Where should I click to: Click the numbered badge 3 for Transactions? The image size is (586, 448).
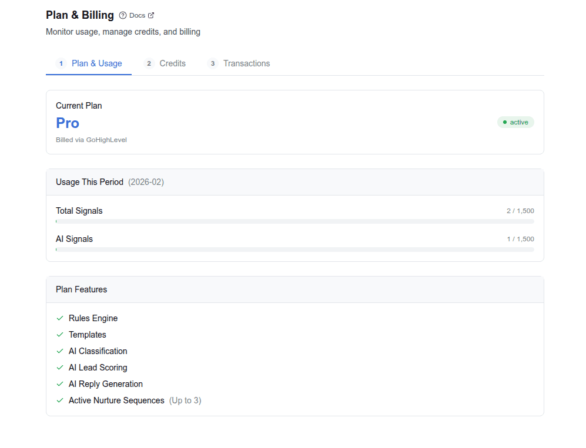pyautogui.click(x=212, y=63)
